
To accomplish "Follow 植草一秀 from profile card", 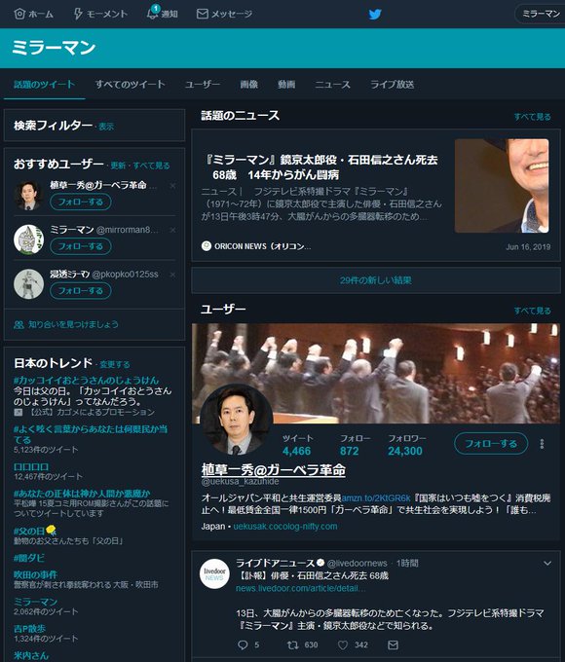I will point(491,444).
